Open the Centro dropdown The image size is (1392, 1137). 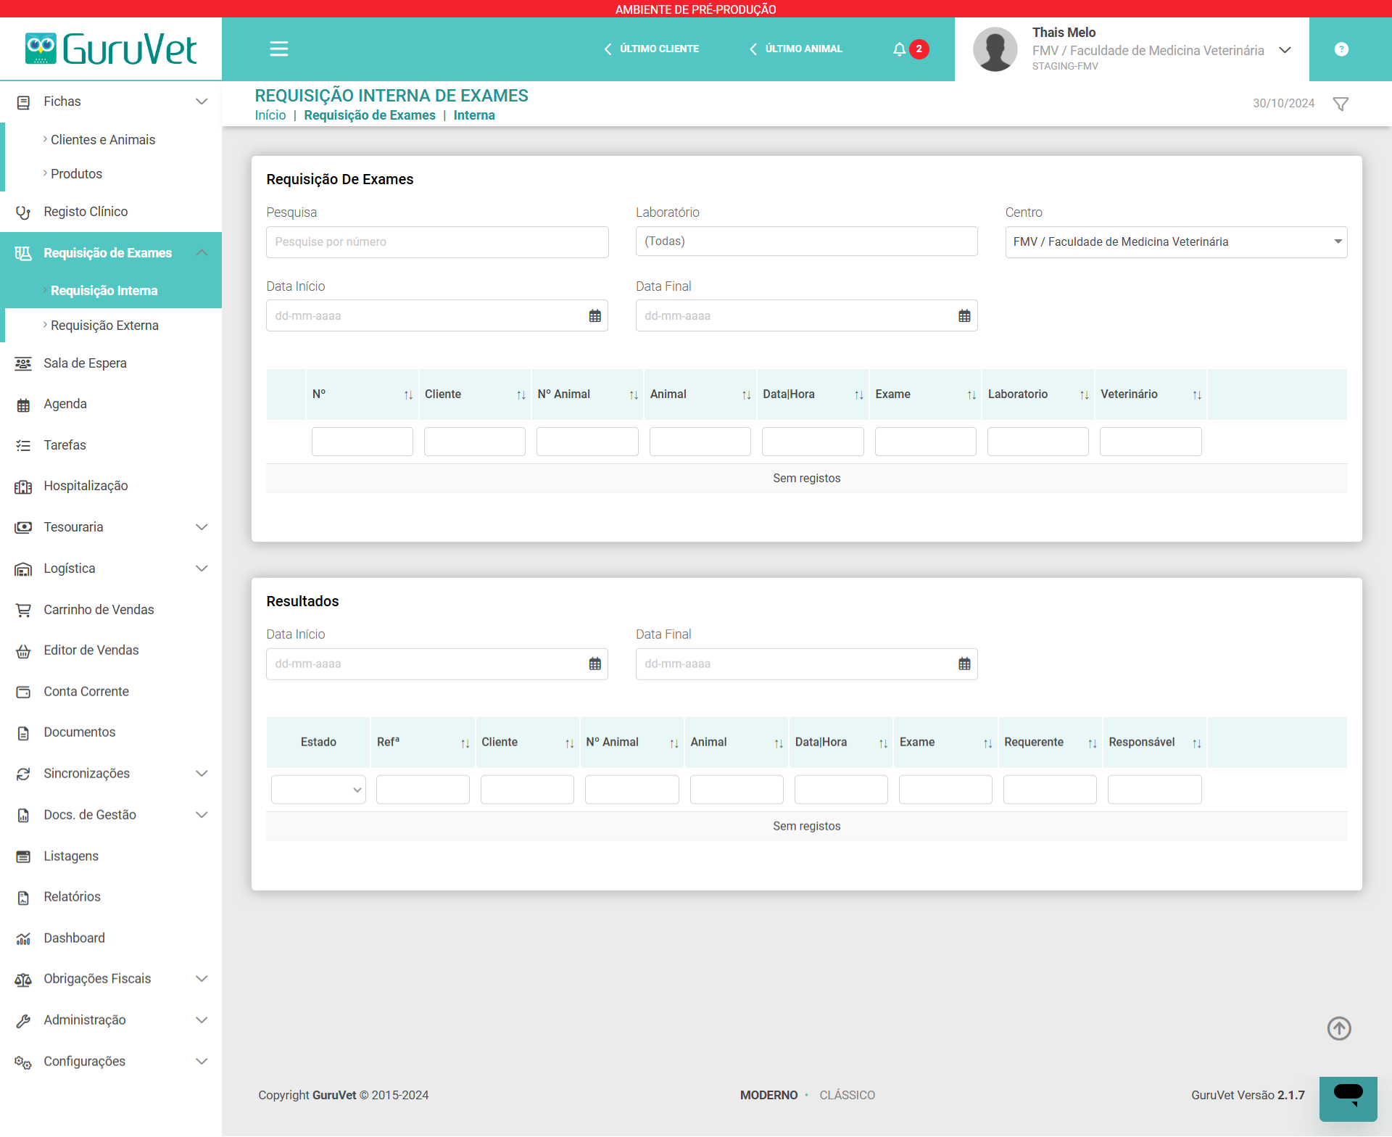tap(1175, 241)
